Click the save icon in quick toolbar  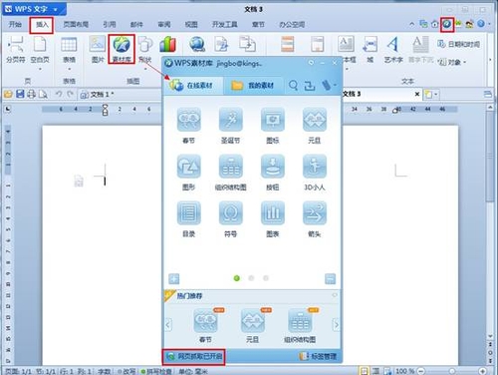pos(20,94)
